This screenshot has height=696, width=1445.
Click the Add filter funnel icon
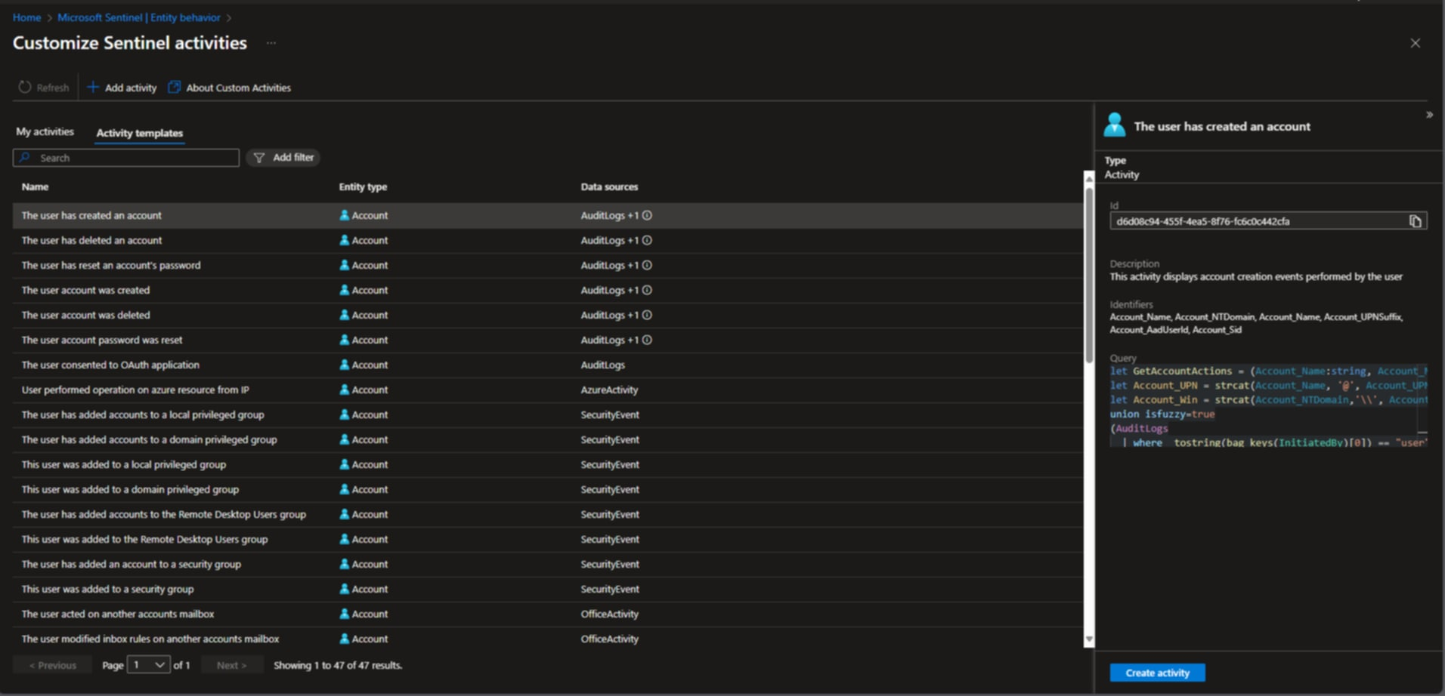tap(260, 157)
